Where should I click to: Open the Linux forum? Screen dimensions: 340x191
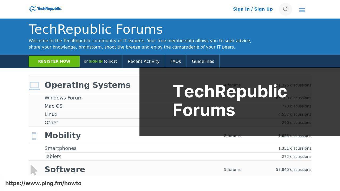[51, 114]
